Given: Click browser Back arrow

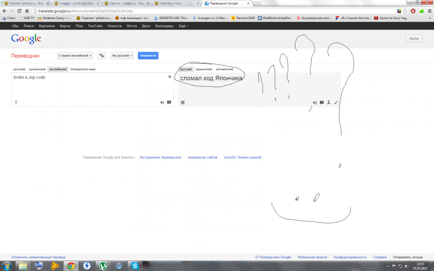Looking at the screenshot, I should pyautogui.click(x=4, y=11).
